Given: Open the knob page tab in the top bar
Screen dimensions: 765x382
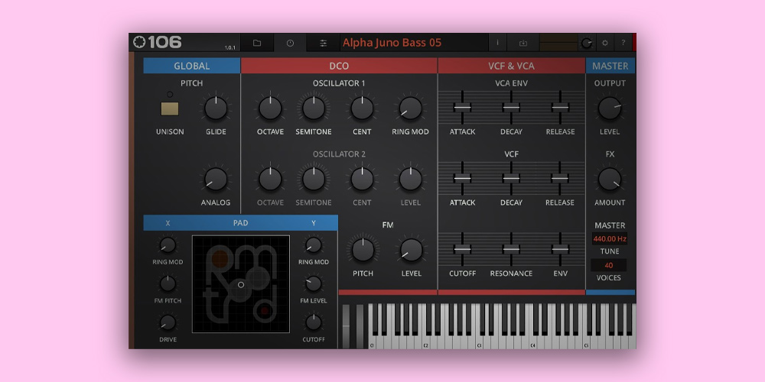Looking at the screenshot, I should [x=290, y=43].
